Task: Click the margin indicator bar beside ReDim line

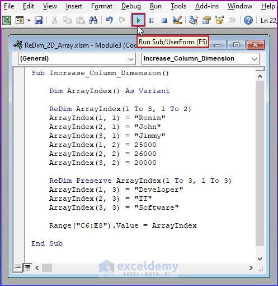Action: (20, 109)
